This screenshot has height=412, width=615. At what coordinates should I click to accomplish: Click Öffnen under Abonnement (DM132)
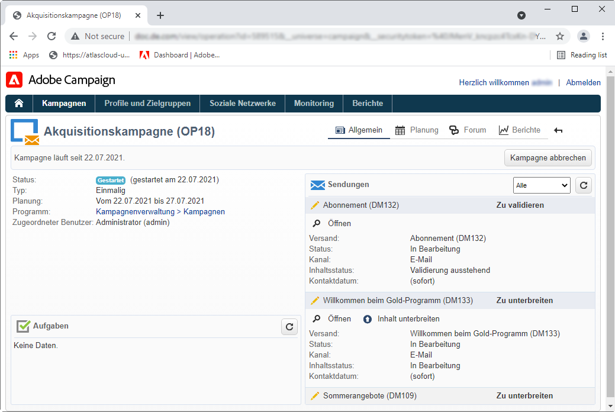339,223
